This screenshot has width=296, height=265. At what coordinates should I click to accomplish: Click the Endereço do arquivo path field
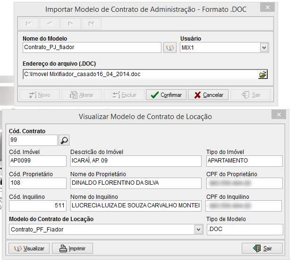[x=140, y=74]
